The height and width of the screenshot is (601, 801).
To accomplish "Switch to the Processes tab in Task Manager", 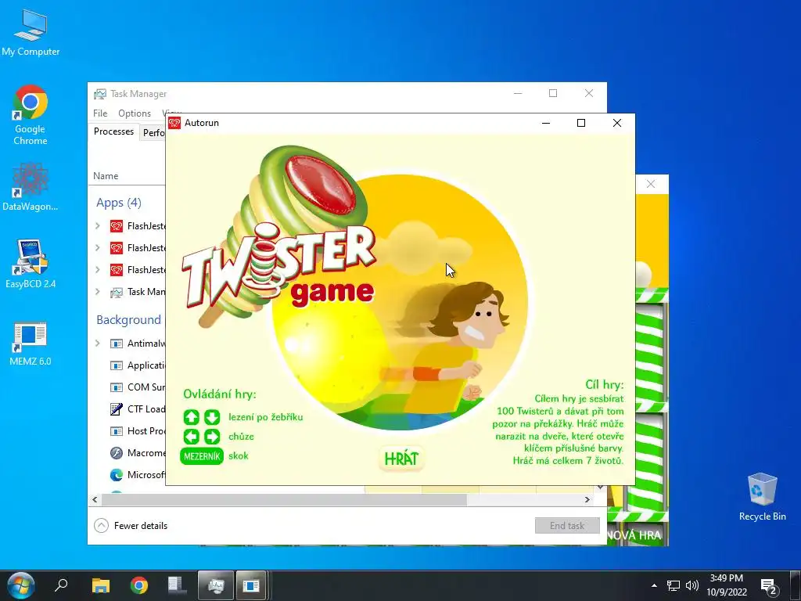I will pyautogui.click(x=113, y=131).
